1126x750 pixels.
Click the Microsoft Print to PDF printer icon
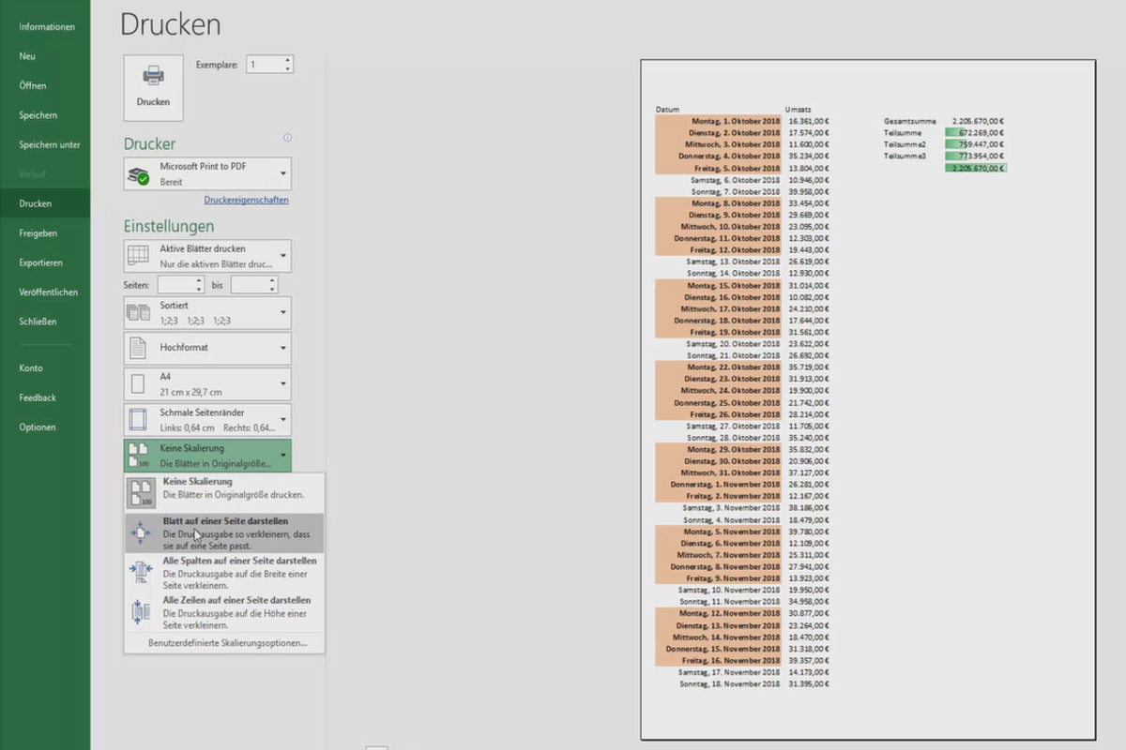point(138,172)
